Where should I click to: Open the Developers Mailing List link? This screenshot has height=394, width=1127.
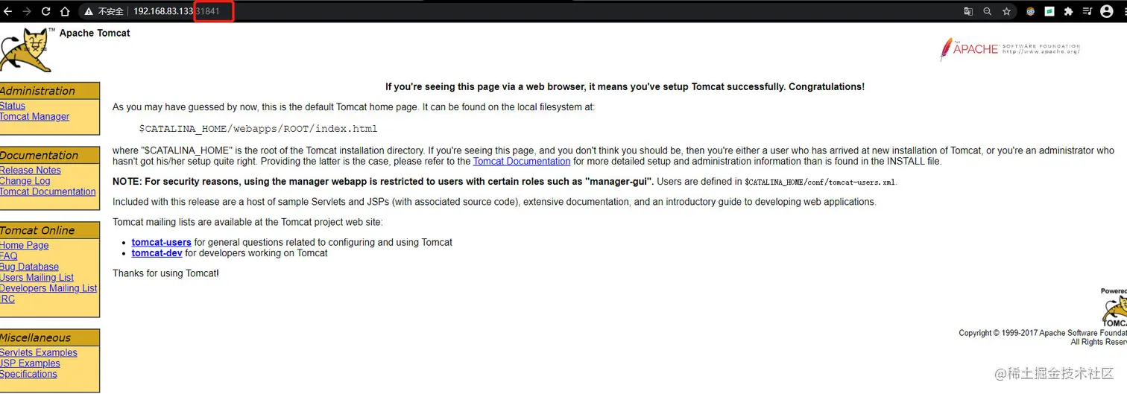[x=48, y=288]
